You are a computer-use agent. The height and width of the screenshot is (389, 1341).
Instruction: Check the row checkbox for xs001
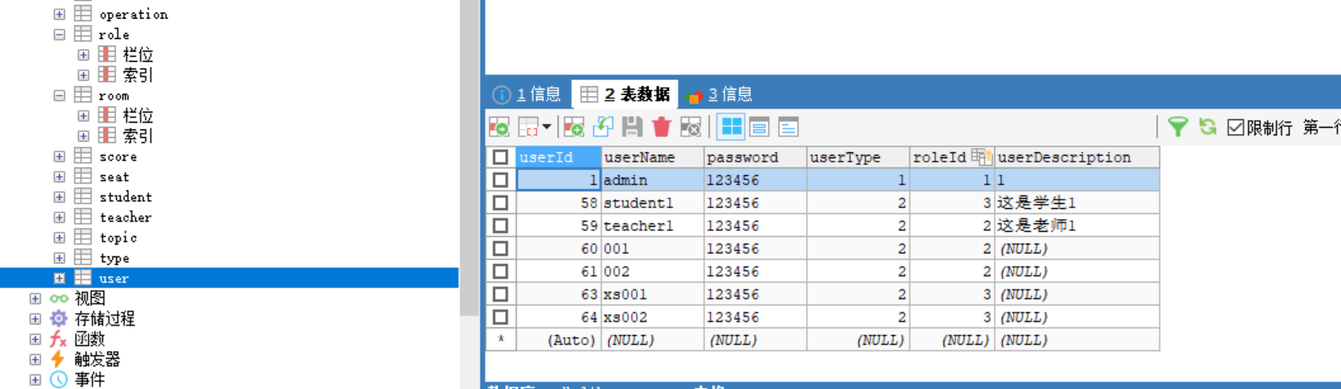point(500,293)
